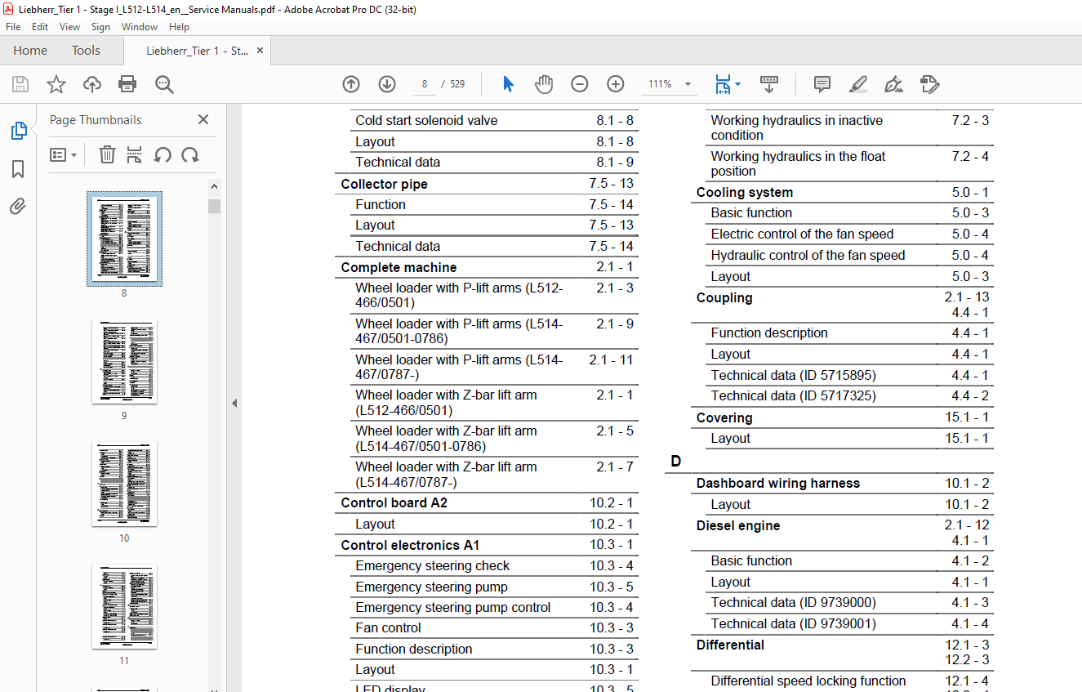This screenshot has height=692, width=1082.
Task: Click the fit page width icon
Action: click(723, 84)
